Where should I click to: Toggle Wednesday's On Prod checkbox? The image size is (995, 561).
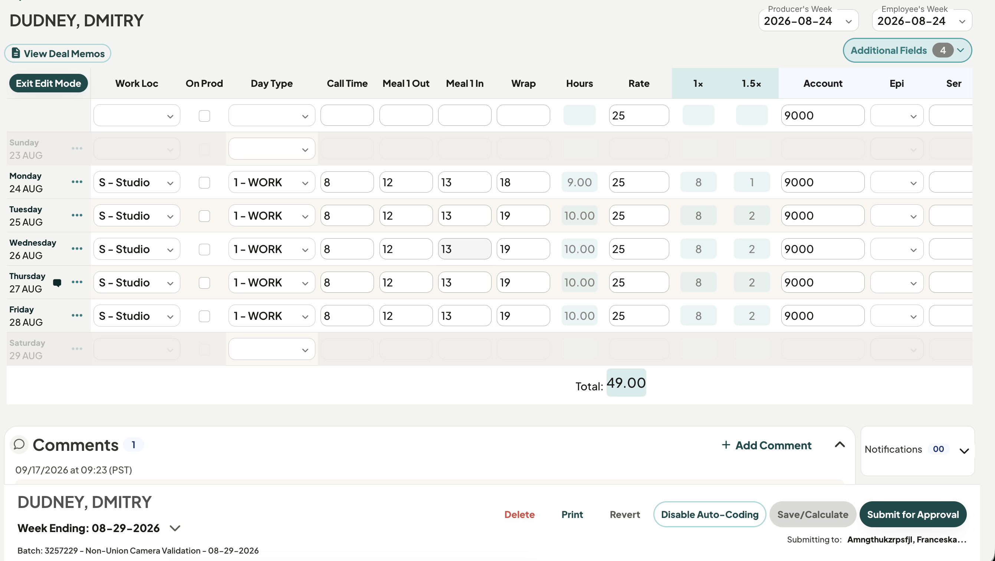click(x=204, y=249)
